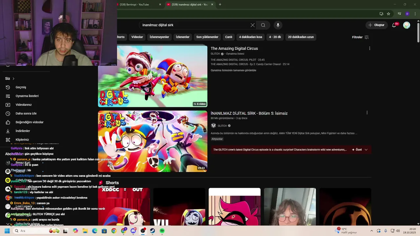Open Steam from taskbar
This screenshot has height=236, width=420.
[153, 231]
